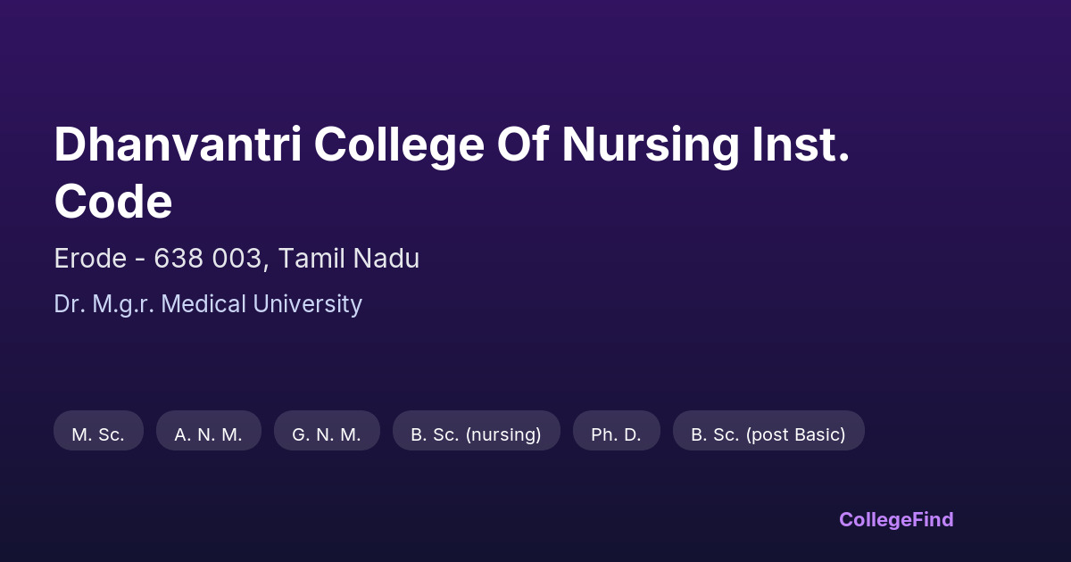Click the word Code in the heading
This screenshot has height=562, width=1071.
[112, 202]
